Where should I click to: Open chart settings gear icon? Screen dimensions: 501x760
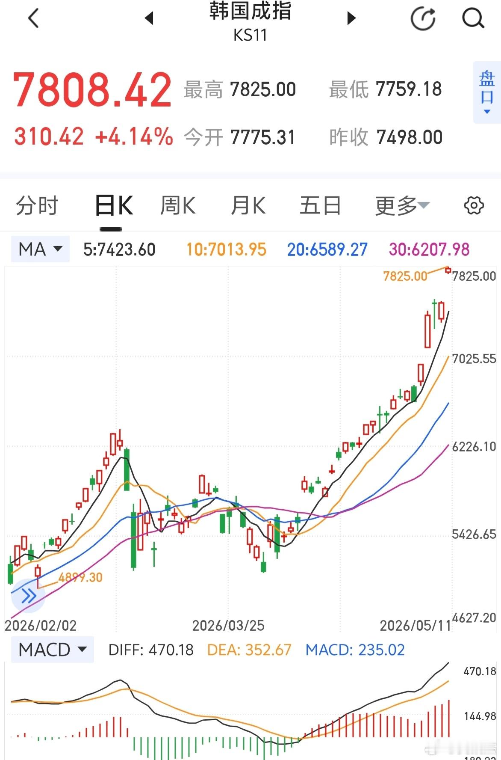pos(474,206)
